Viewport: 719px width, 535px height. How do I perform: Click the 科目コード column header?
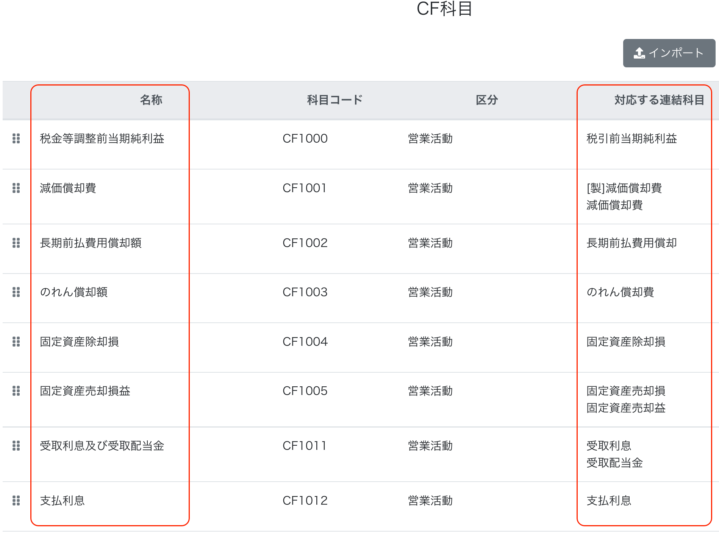pyautogui.click(x=334, y=100)
